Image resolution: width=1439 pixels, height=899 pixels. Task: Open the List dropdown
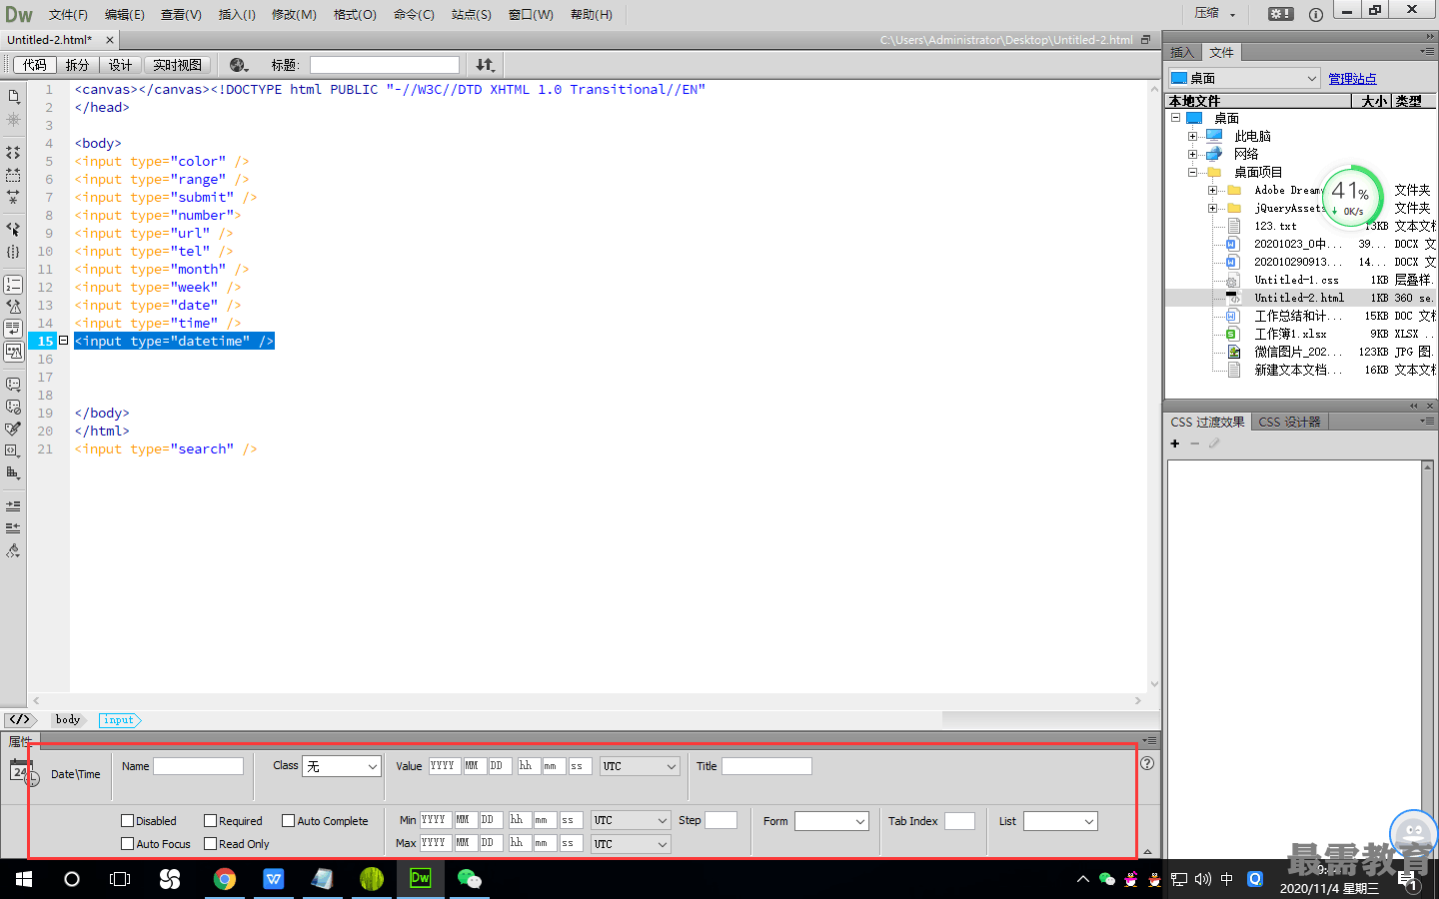(1060, 821)
